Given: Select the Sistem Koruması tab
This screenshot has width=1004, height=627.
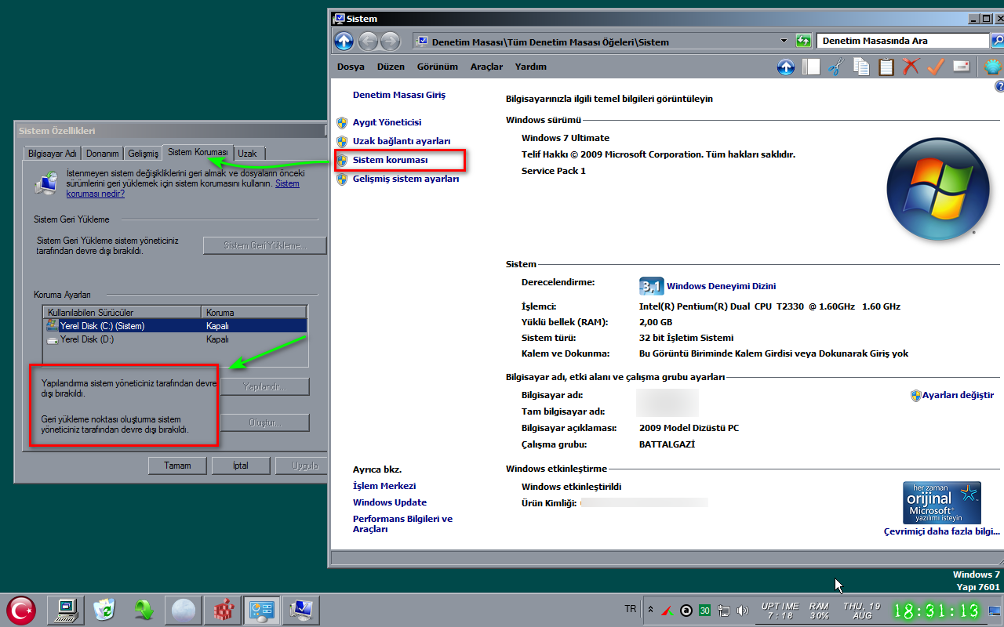Looking at the screenshot, I should click(198, 152).
